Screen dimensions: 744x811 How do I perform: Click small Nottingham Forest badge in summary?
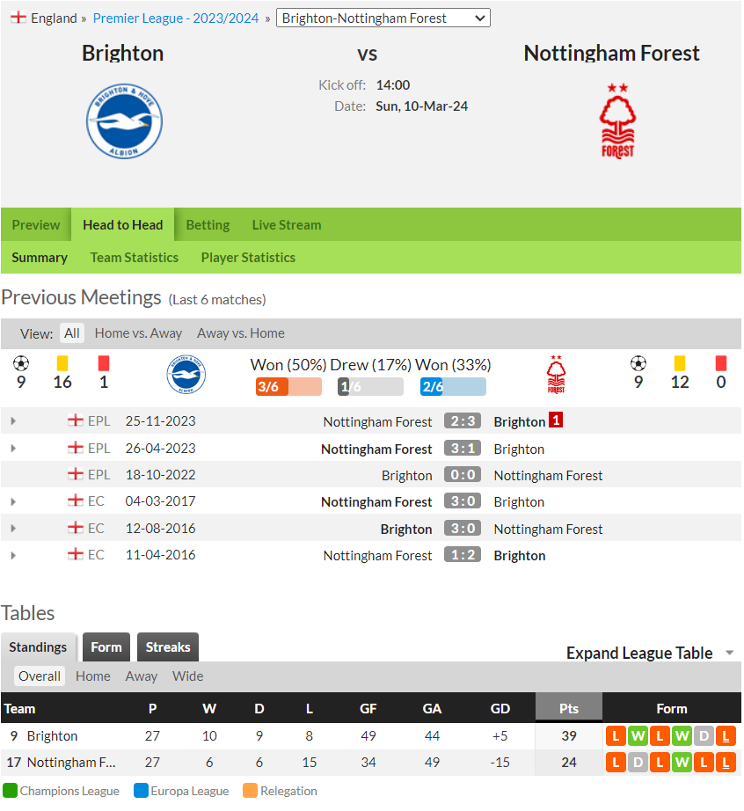click(x=557, y=375)
